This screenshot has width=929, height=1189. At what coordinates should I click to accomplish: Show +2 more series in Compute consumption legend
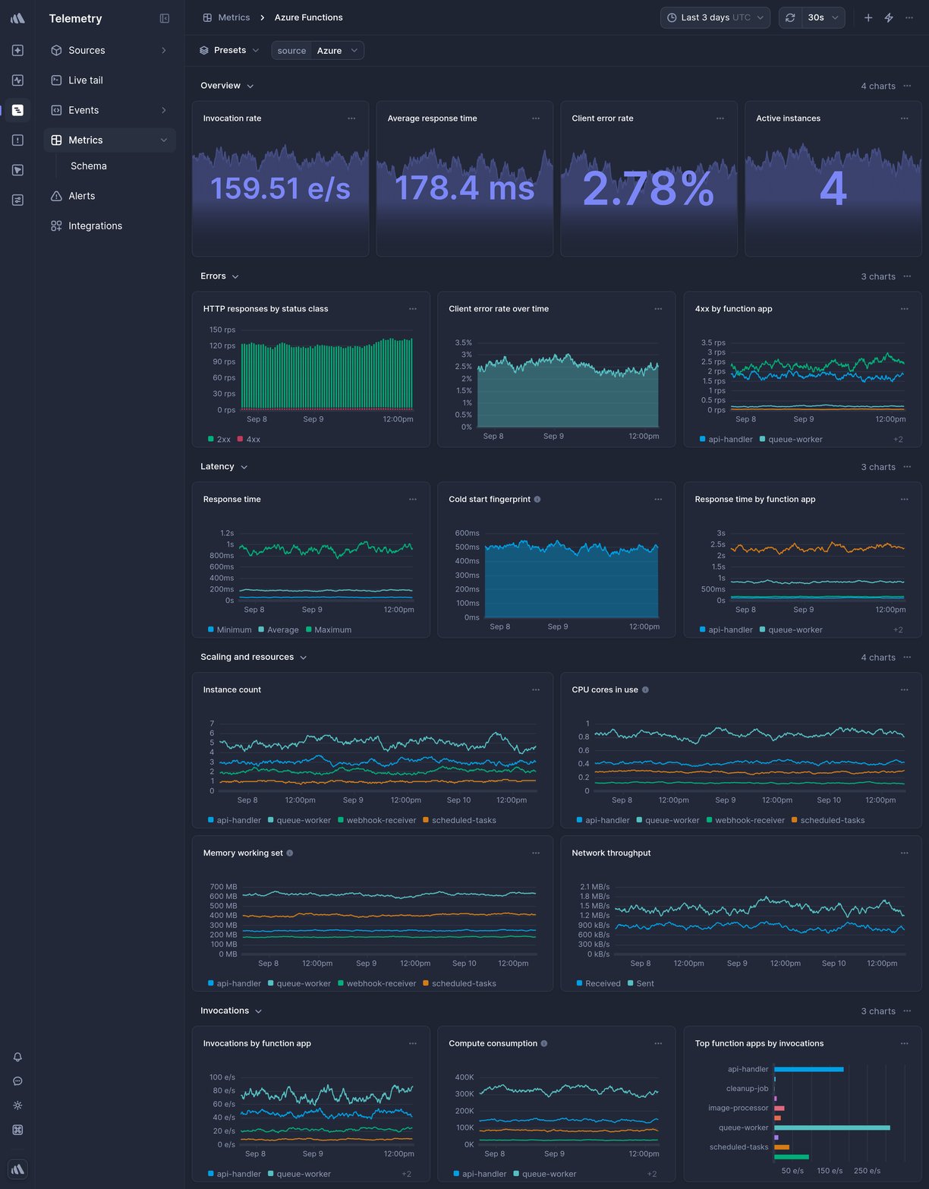pos(651,1175)
